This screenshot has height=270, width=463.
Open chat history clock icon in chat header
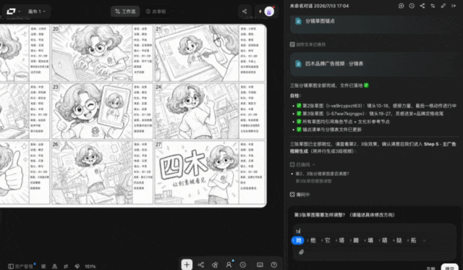(x=412, y=6)
